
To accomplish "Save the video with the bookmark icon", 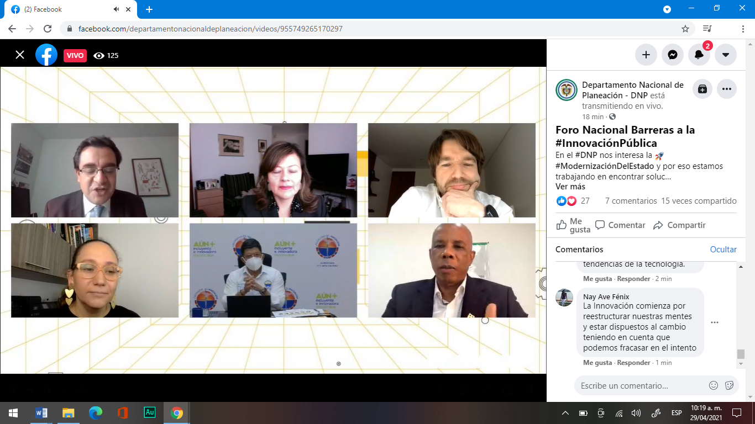I will tap(702, 89).
